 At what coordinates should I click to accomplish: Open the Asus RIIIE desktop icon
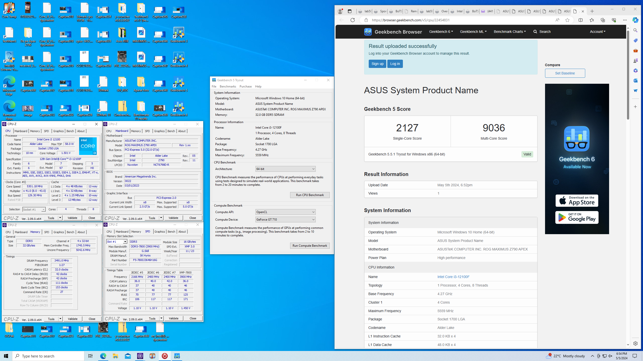tap(122, 35)
